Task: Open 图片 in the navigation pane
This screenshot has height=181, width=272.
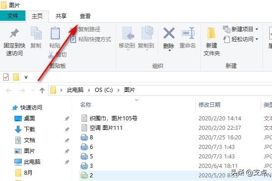Action: 29,151
